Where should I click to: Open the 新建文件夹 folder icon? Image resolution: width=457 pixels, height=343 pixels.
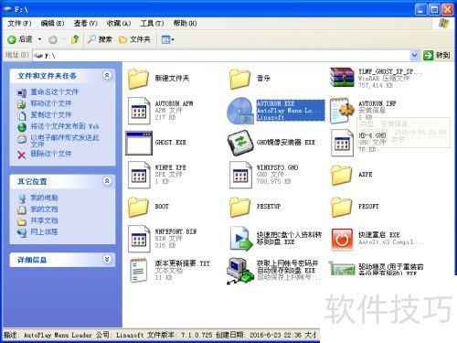pos(138,79)
